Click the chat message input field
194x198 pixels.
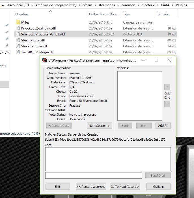tap(94, 176)
